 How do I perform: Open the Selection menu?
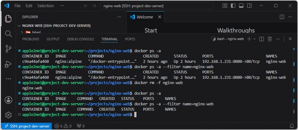pos(45,6)
